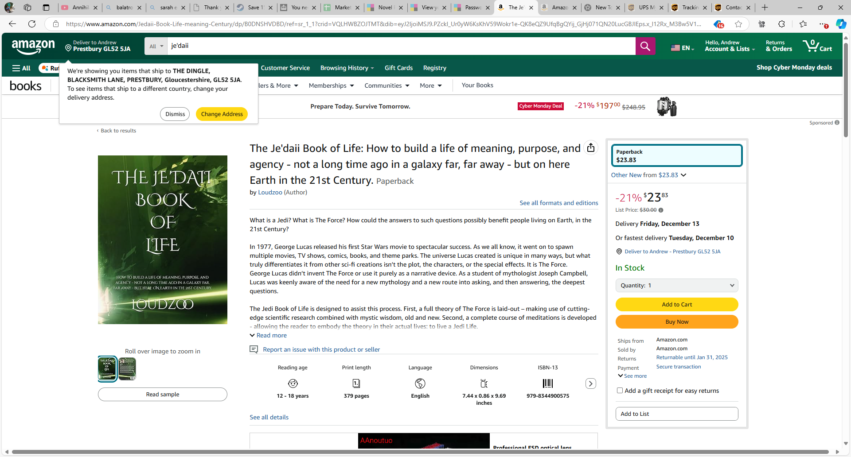The height and width of the screenshot is (457, 851).
Task: Click the next arrow in product details carousel
Action: [590, 383]
